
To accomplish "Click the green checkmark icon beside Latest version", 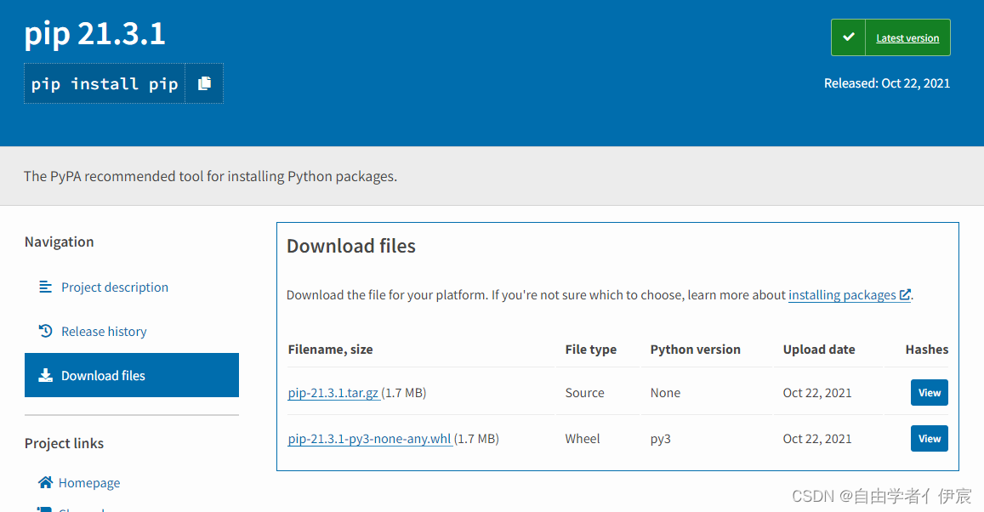I will (x=849, y=37).
